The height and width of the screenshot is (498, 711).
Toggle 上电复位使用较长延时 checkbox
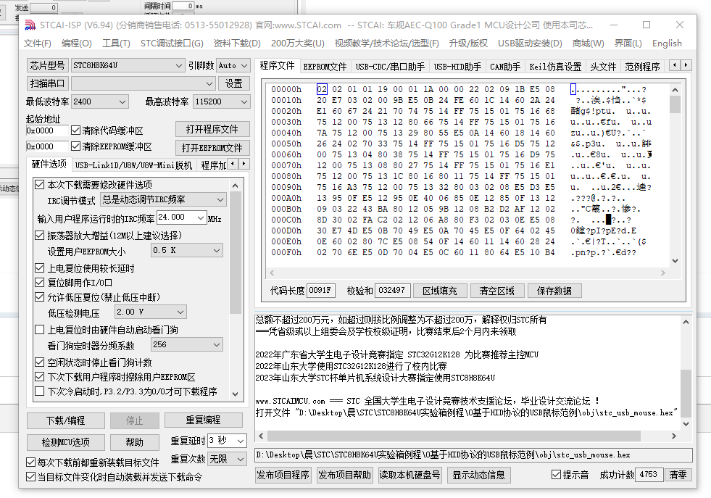(x=40, y=268)
